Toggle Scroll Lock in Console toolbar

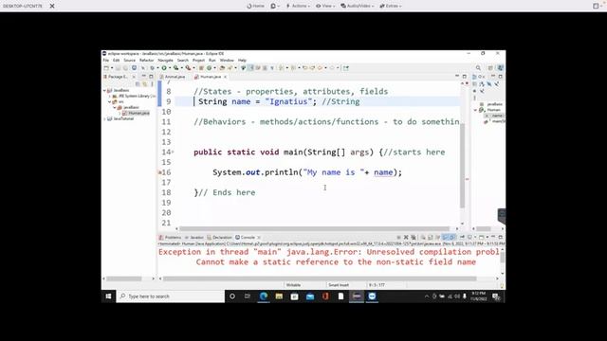[x=430, y=238]
